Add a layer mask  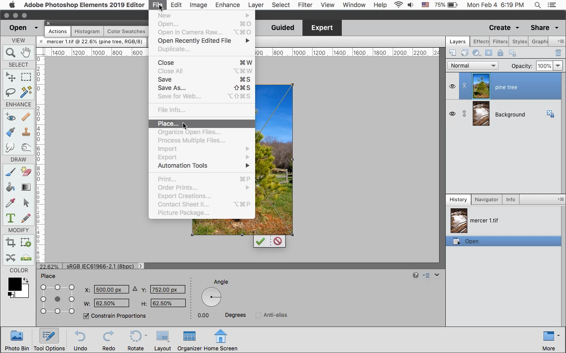[x=489, y=53]
